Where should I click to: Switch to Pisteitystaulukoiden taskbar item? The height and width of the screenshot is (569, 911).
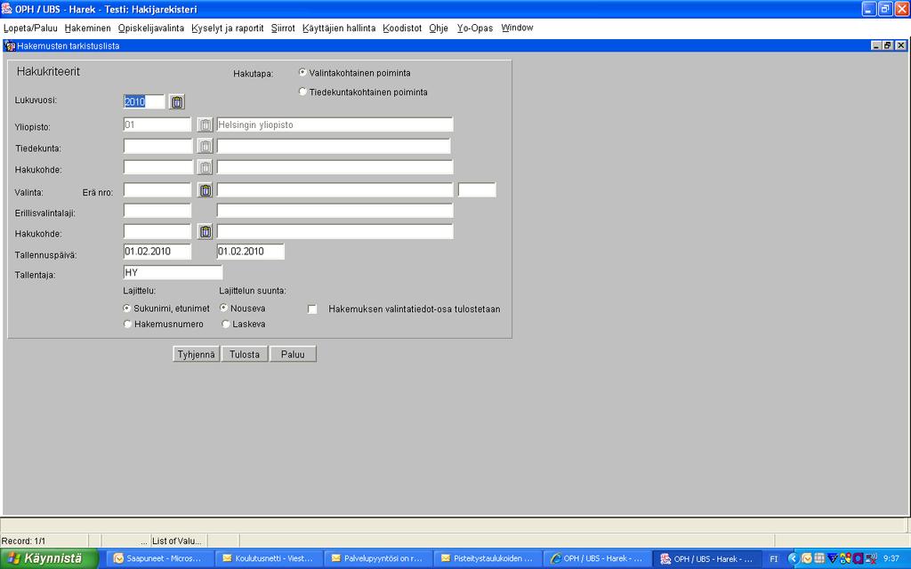click(x=488, y=558)
